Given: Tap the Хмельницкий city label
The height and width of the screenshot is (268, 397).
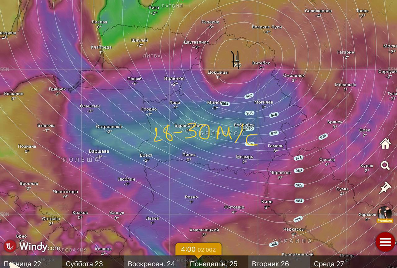Looking at the screenshot, I should pos(204,230).
